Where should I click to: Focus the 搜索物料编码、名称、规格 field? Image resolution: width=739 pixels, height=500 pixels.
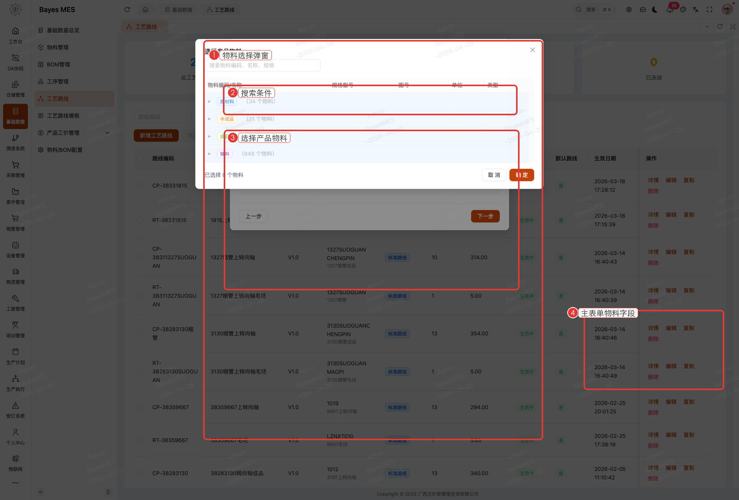tap(262, 66)
